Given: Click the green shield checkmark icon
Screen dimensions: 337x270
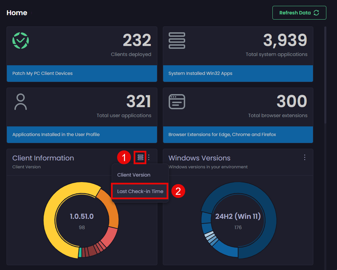Looking at the screenshot, I should tap(21, 41).
